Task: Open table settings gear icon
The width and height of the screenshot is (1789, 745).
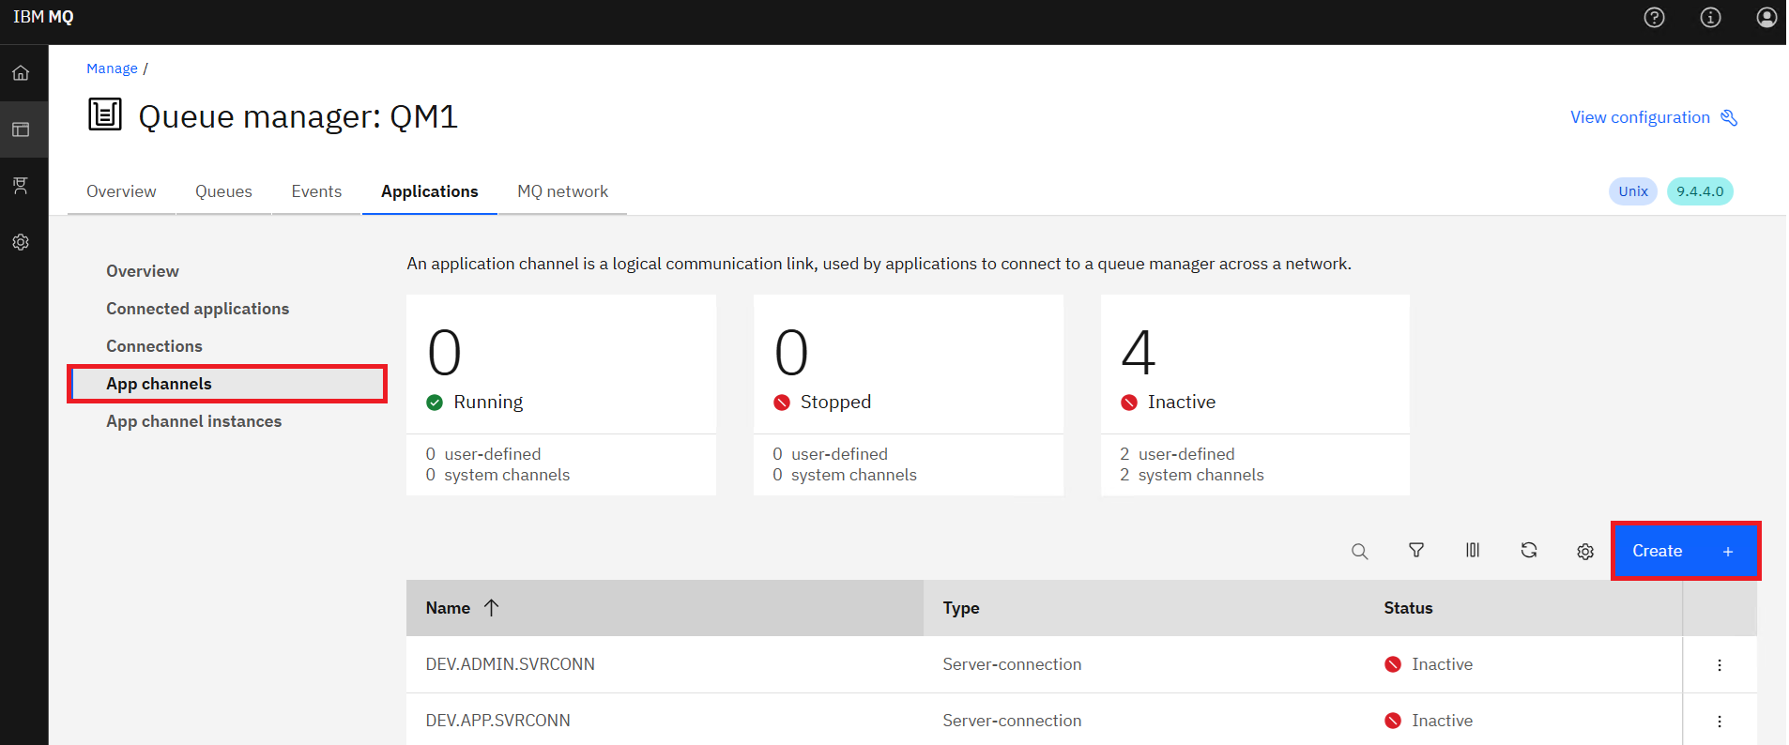Action: (x=1585, y=552)
